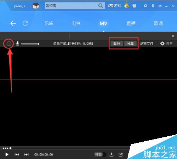The height and width of the screenshot is (159, 177).
Task: Open the skin t-shirt icon
Action: tap(134, 6)
